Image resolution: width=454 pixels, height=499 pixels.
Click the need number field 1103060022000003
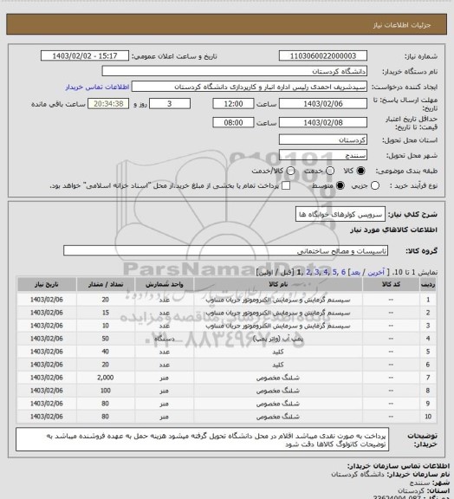coord(323,55)
